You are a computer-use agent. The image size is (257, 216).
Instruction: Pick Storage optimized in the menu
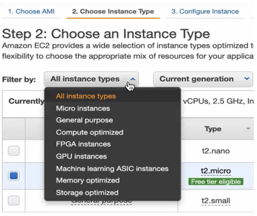click(87, 193)
